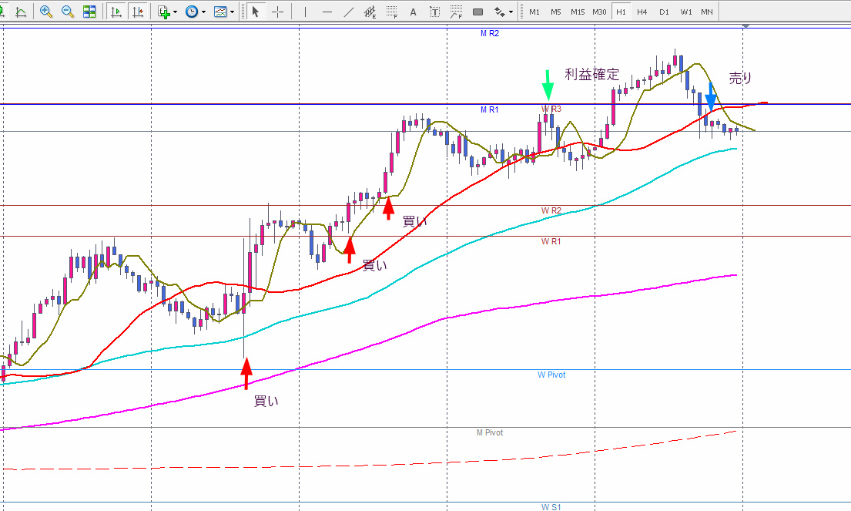Switch to M1 timeframe
This screenshot has height=511, width=851.
534,12
